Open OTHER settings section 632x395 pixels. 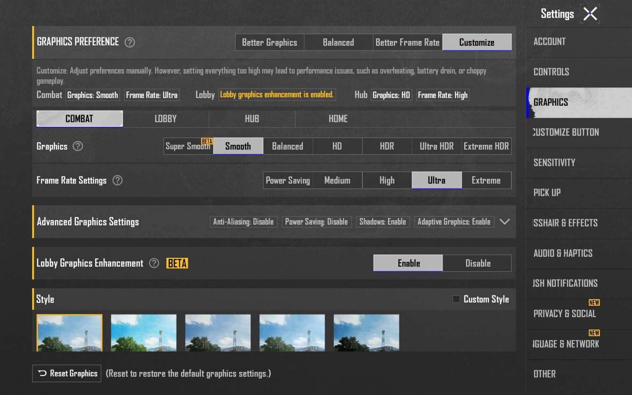pyautogui.click(x=579, y=374)
